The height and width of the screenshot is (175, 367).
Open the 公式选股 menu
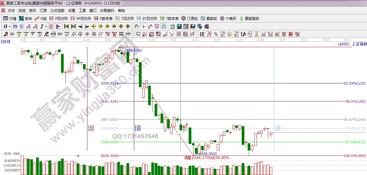point(57,11)
